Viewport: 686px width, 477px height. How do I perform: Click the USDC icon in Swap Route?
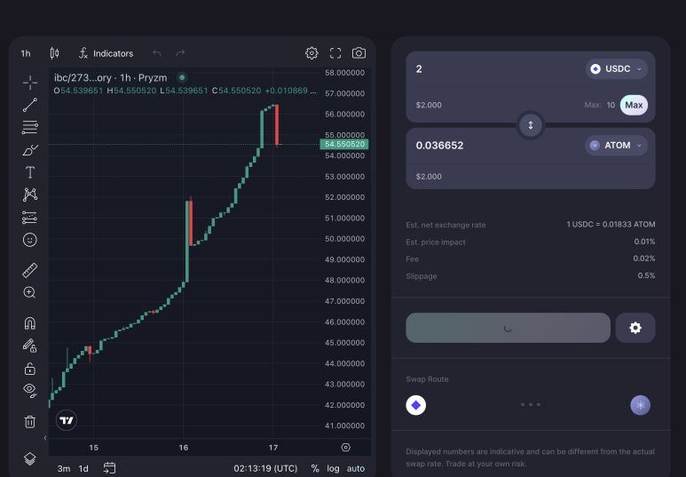tap(415, 405)
